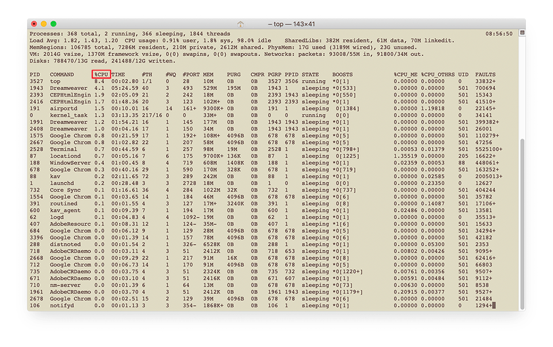
Task: Maximize the window with green button
Action: [x=54, y=24]
